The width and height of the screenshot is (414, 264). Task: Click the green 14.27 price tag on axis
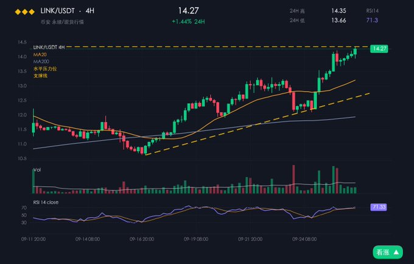379,49
